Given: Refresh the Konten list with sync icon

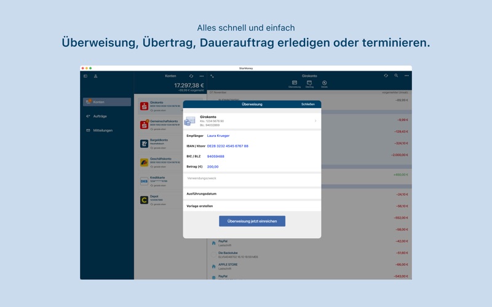Looking at the screenshot, I should (191, 76).
